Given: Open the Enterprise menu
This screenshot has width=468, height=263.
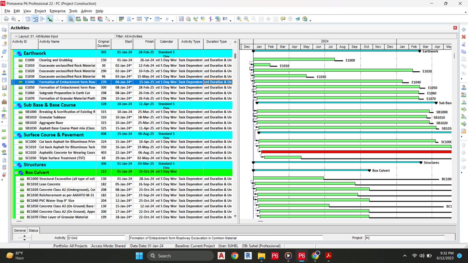Looking at the screenshot, I should 58,11.
